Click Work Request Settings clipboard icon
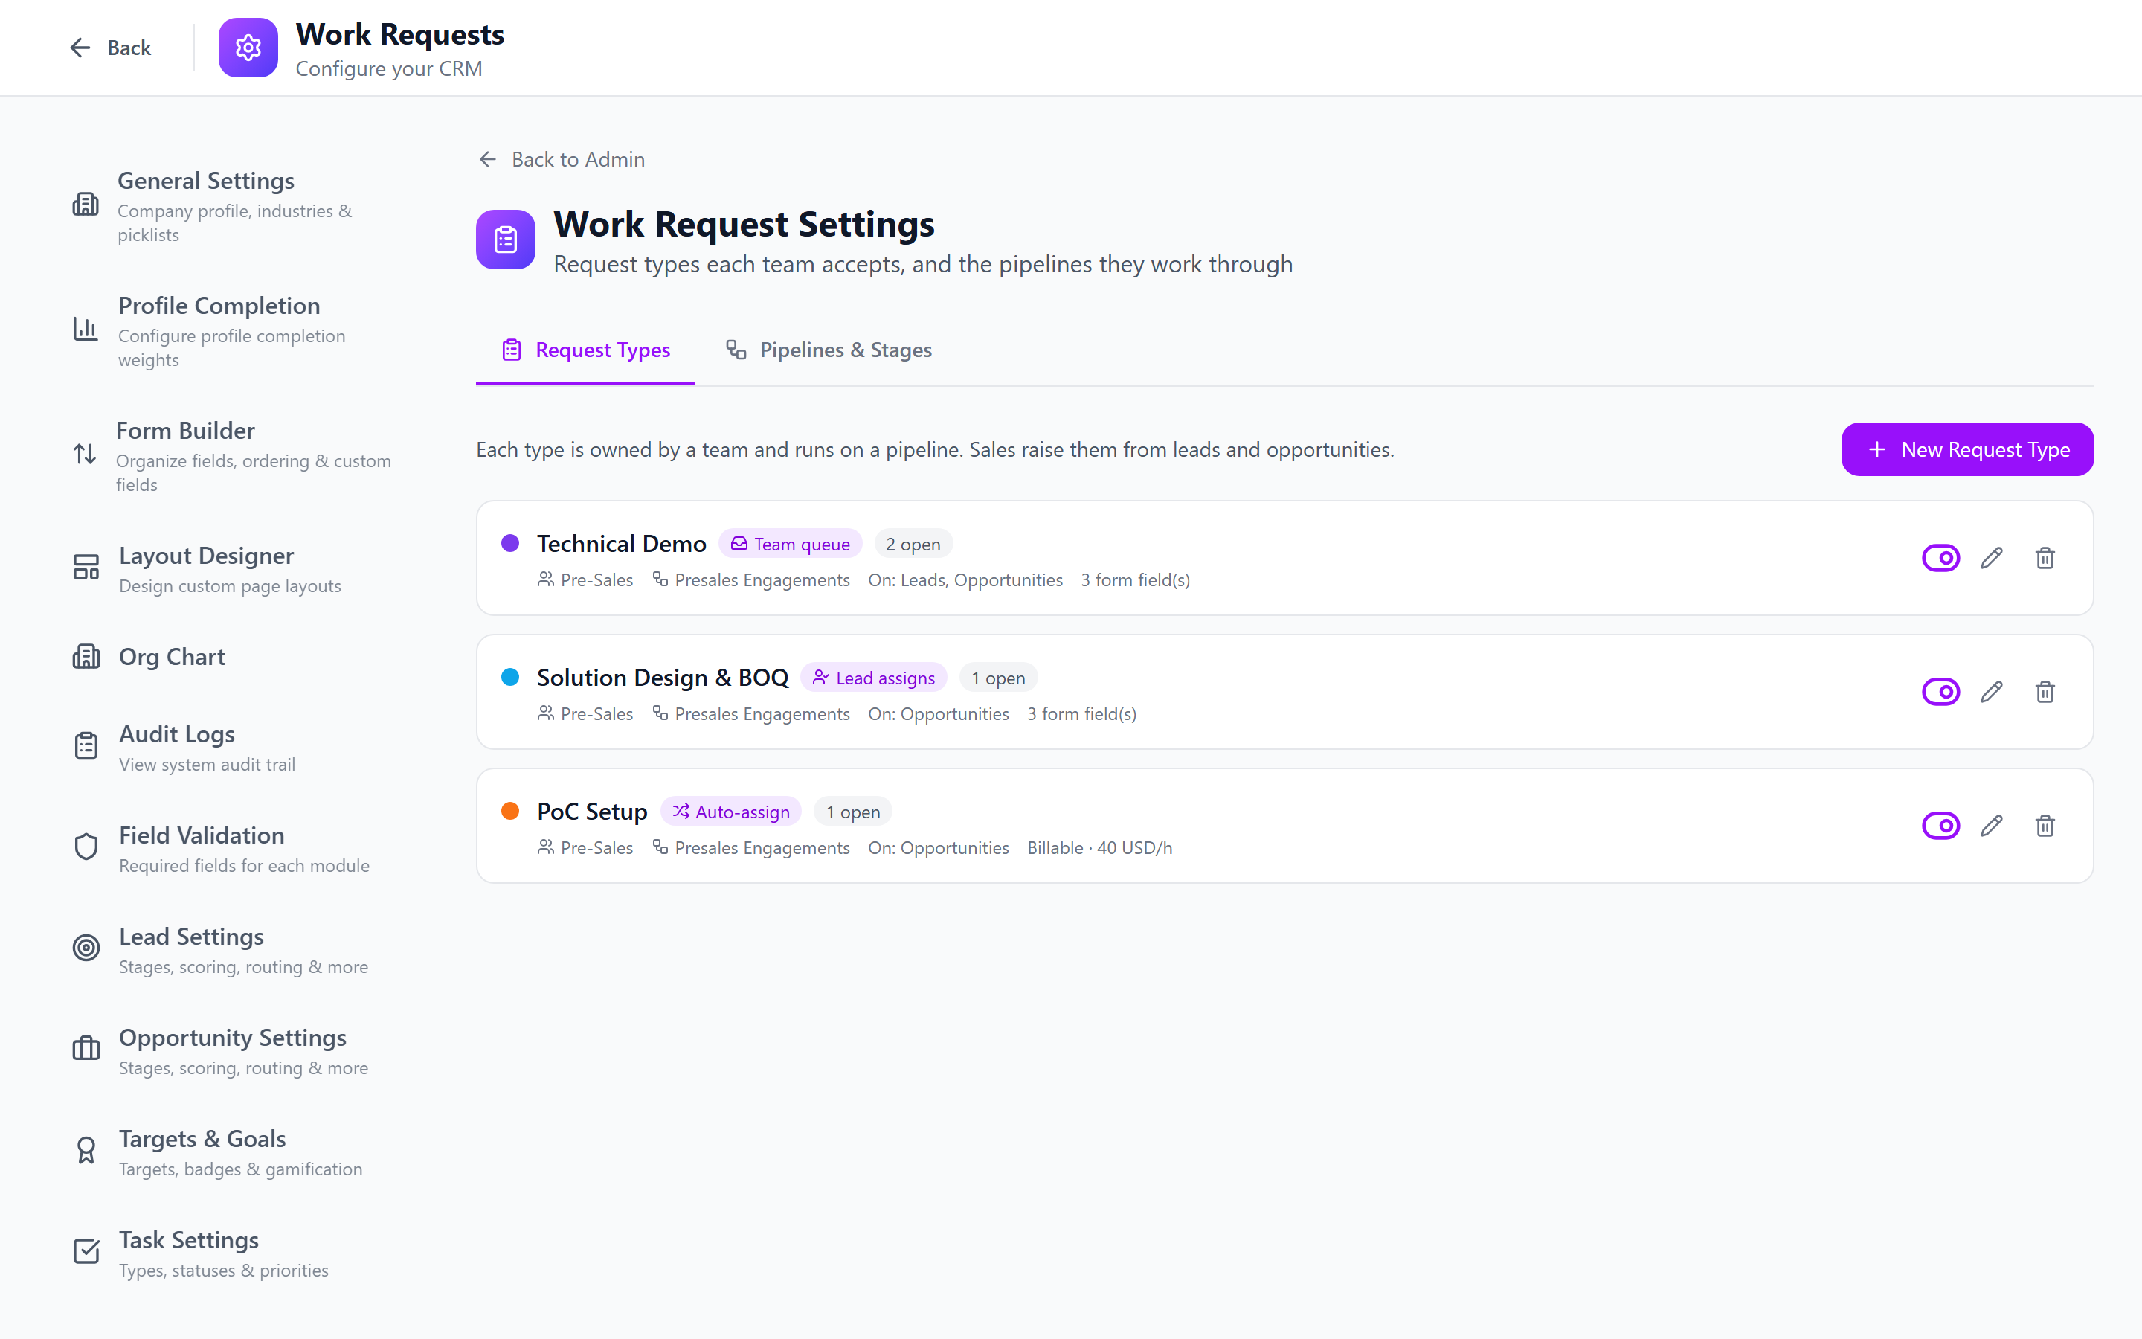This screenshot has height=1339, width=2142. (506, 239)
